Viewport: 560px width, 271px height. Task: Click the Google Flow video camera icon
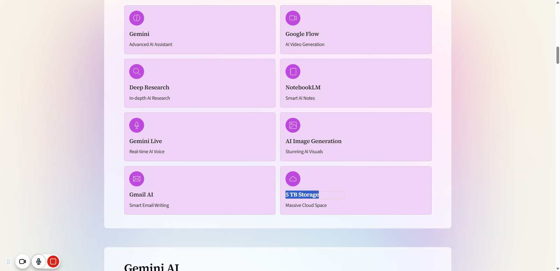point(293,18)
